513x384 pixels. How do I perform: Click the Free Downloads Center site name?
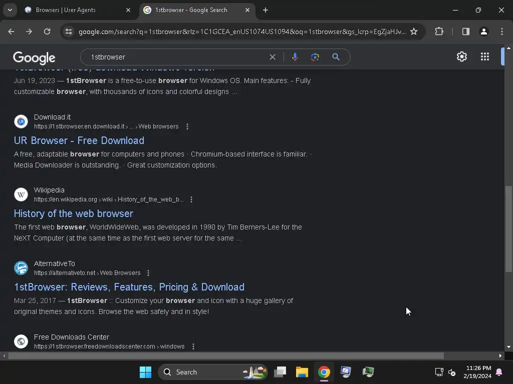72,337
